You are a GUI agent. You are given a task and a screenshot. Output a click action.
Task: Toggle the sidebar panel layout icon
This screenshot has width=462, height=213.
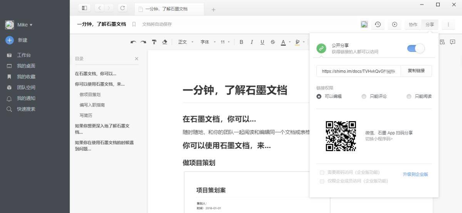tap(84, 8)
